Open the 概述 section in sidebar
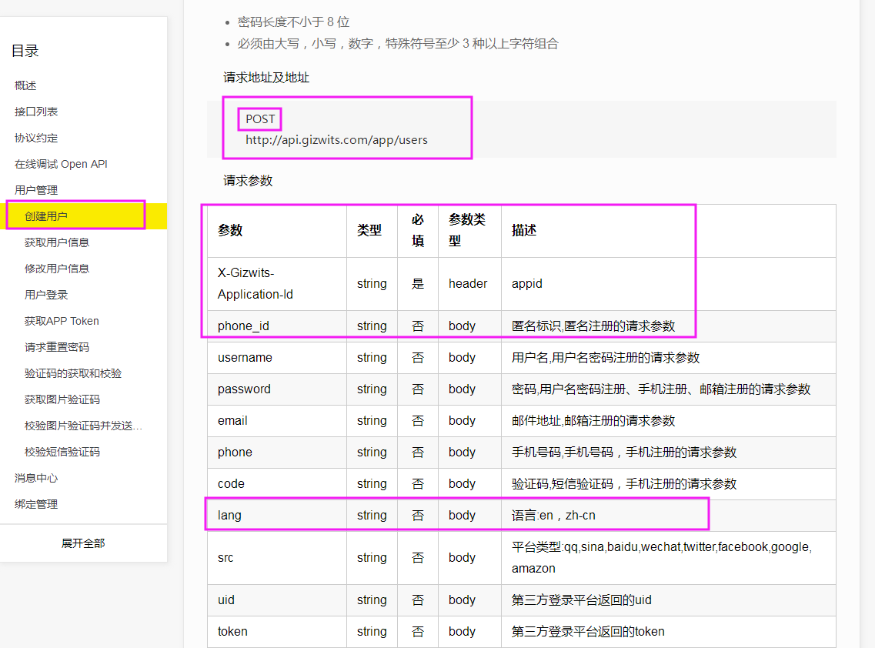This screenshot has width=875, height=648. click(25, 85)
